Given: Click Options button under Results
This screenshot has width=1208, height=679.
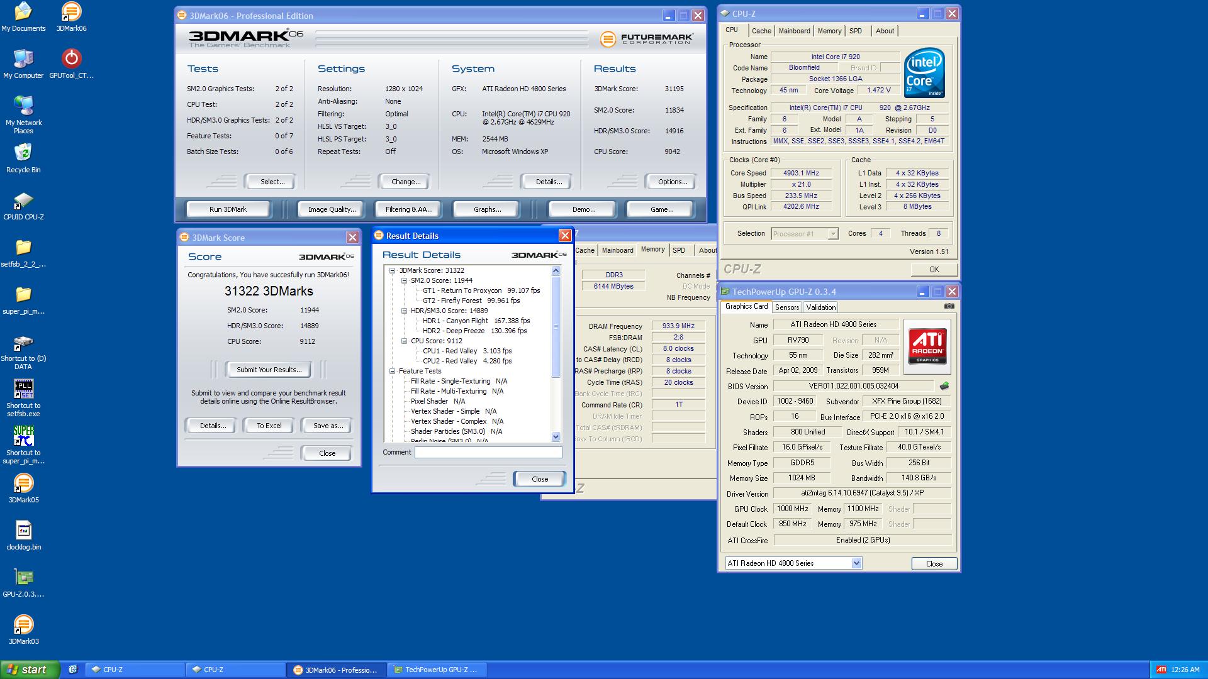Looking at the screenshot, I should pos(673,182).
